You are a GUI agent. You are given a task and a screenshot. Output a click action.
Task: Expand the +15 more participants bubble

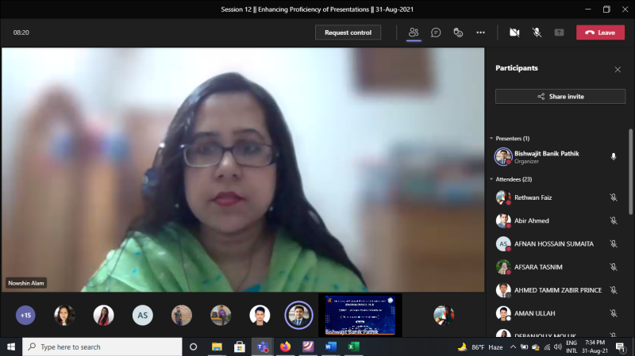[x=25, y=315]
